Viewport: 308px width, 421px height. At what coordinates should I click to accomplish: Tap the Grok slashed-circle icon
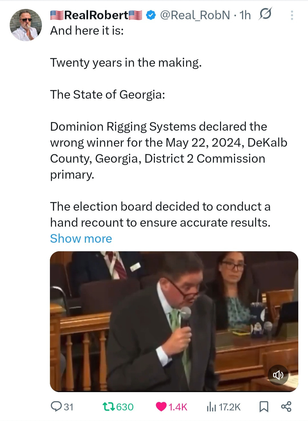point(265,14)
